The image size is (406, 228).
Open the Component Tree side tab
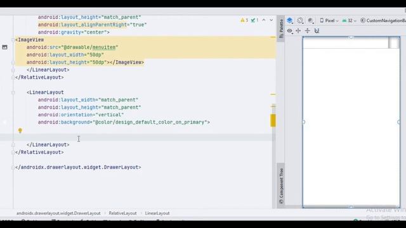(281, 186)
